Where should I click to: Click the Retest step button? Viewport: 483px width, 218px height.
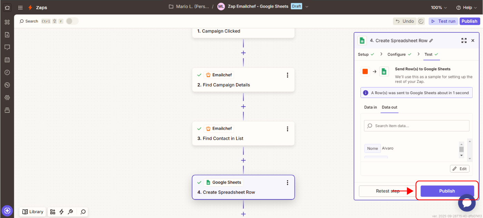pyautogui.click(x=388, y=191)
